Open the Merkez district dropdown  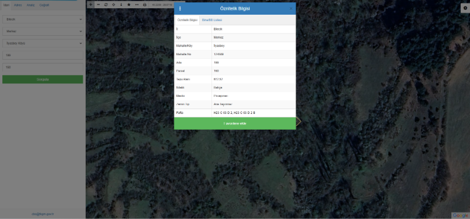point(42,31)
